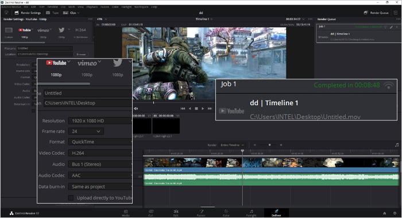Switch to the Fairlight page

(252, 213)
